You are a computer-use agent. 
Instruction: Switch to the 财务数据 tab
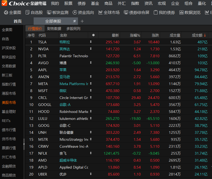pos(54,29)
